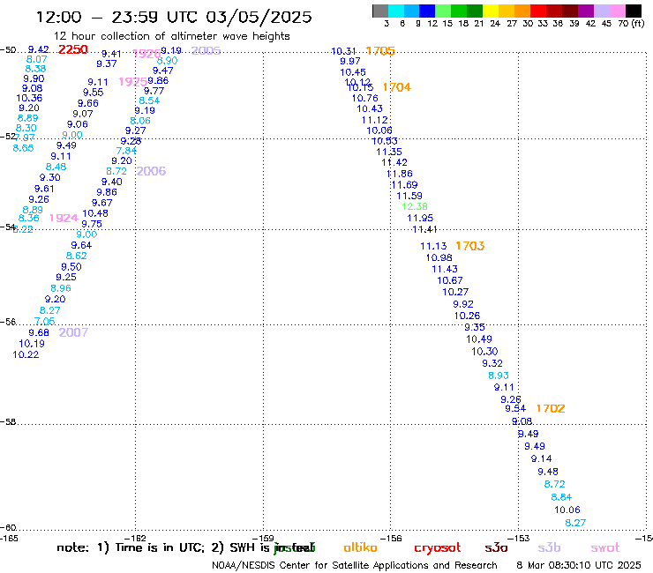Click the 10.22 reading
The width and height of the screenshot is (653, 573).
pos(26,355)
